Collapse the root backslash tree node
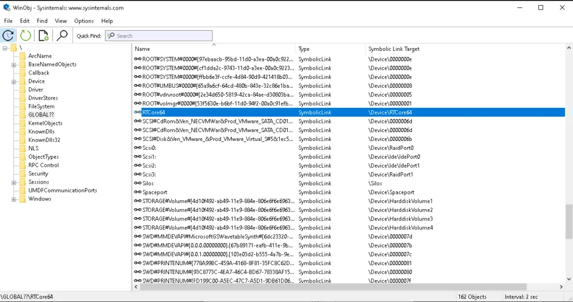The height and width of the screenshot is (302, 573). click(x=4, y=48)
